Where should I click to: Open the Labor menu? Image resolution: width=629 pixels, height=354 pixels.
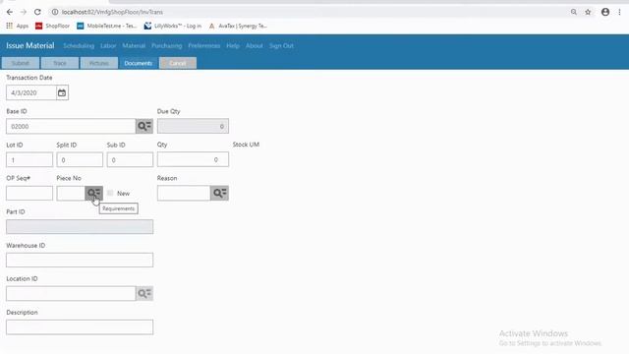point(108,46)
